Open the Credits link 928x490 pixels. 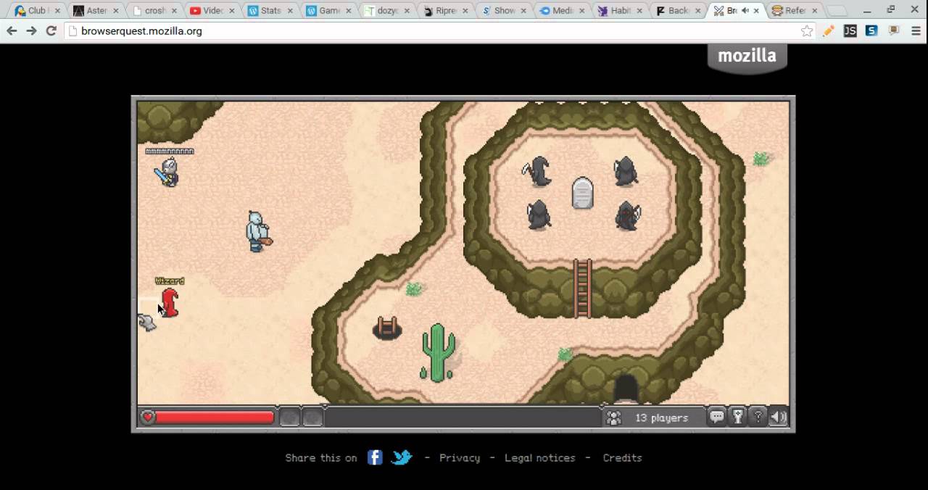(622, 458)
